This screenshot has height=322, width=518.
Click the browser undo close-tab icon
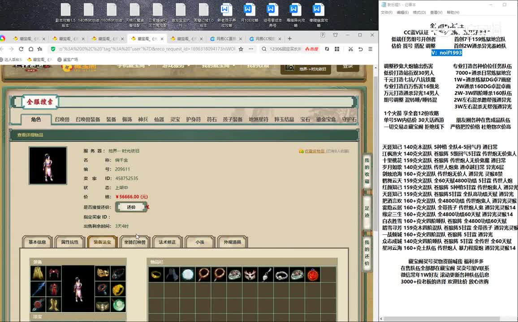pos(360,49)
